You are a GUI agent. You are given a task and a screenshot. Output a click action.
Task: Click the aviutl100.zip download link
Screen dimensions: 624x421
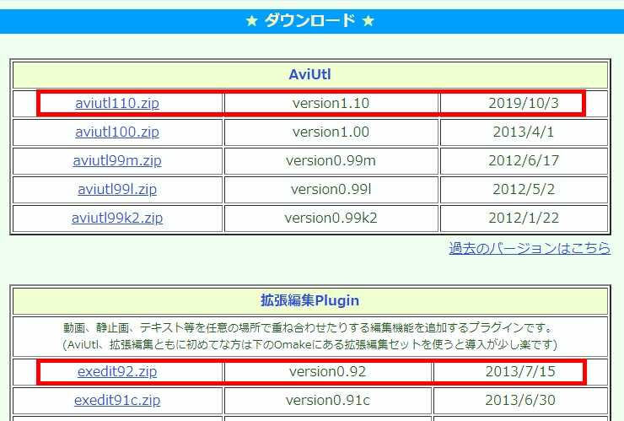tap(117, 132)
